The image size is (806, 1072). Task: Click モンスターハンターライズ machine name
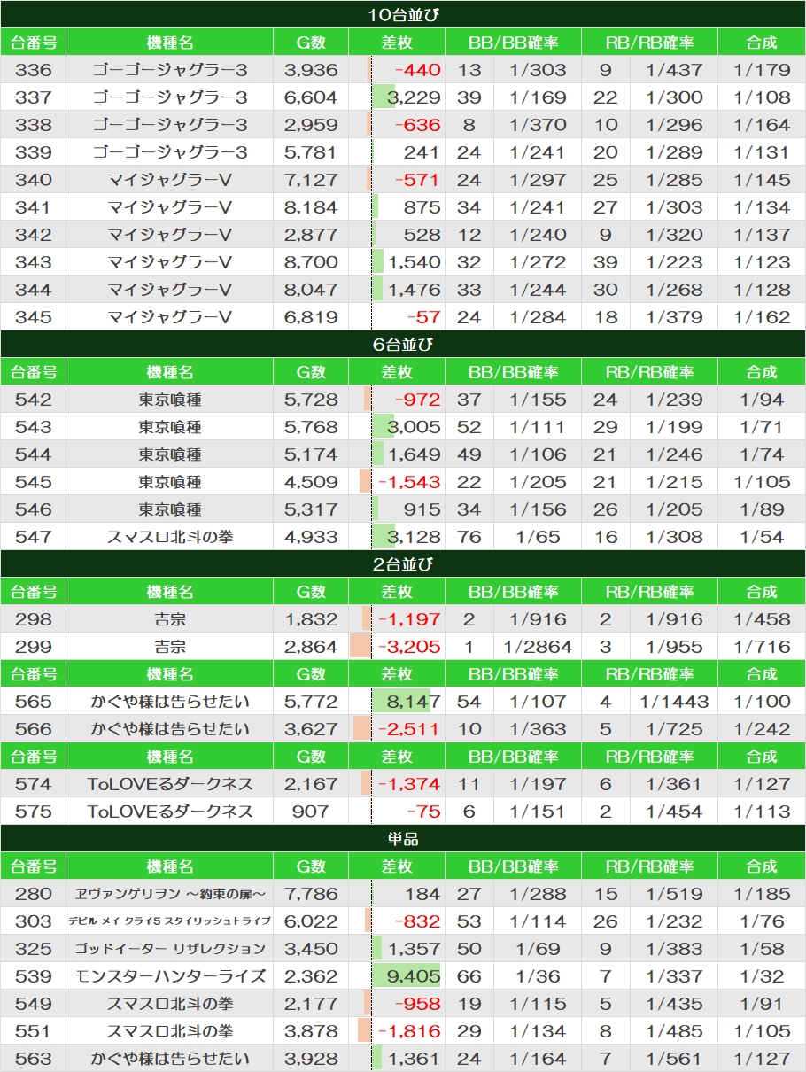click(x=169, y=976)
